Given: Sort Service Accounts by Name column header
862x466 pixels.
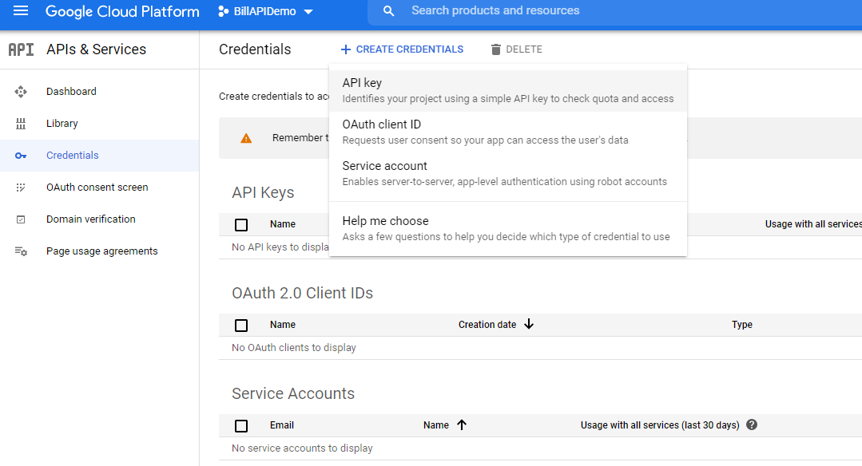Looking at the screenshot, I should pyautogui.click(x=436, y=425).
